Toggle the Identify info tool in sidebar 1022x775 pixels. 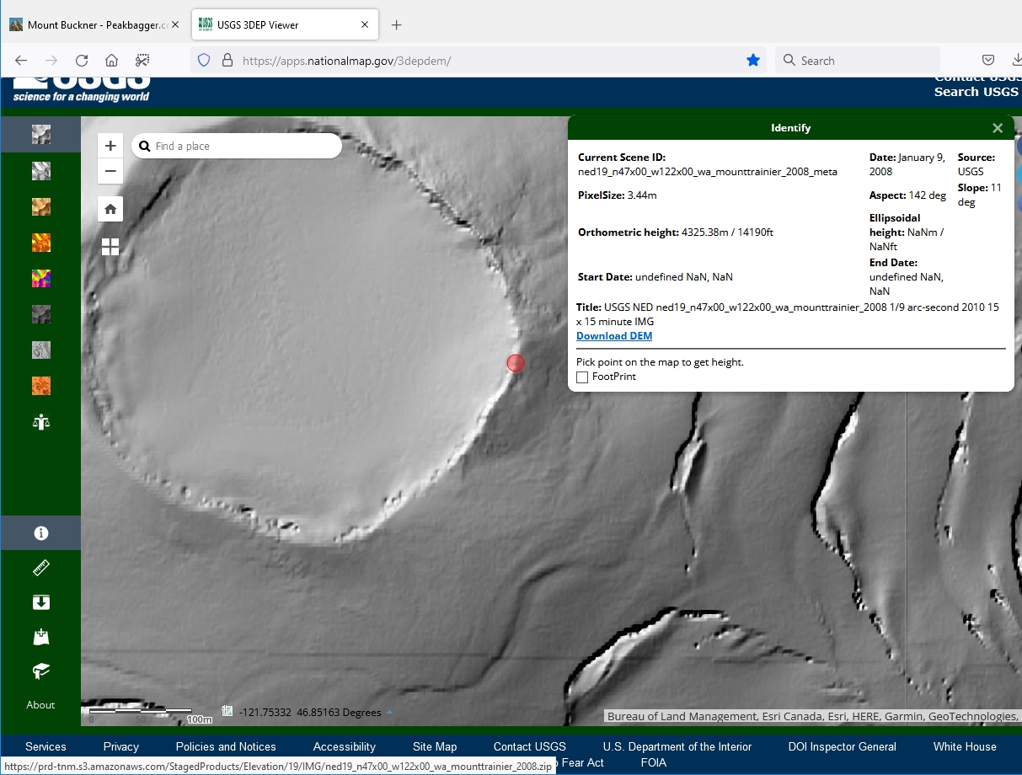[x=40, y=533]
